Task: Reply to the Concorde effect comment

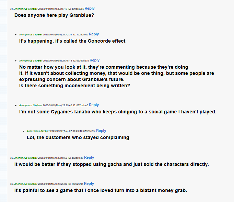Action: click(94, 34)
